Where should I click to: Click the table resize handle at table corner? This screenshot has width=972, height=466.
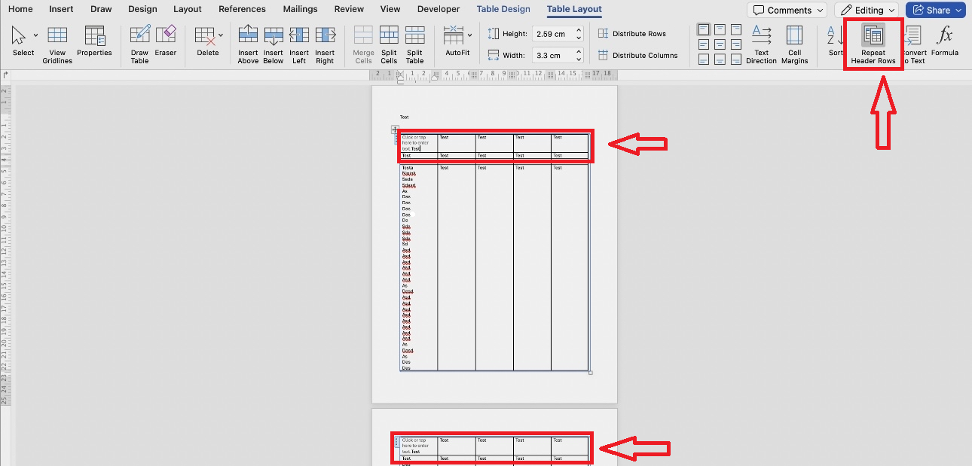click(591, 373)
